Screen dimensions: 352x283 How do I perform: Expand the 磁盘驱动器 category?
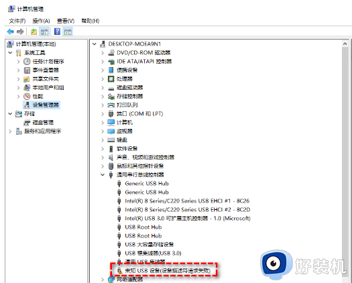click(103, 88)
